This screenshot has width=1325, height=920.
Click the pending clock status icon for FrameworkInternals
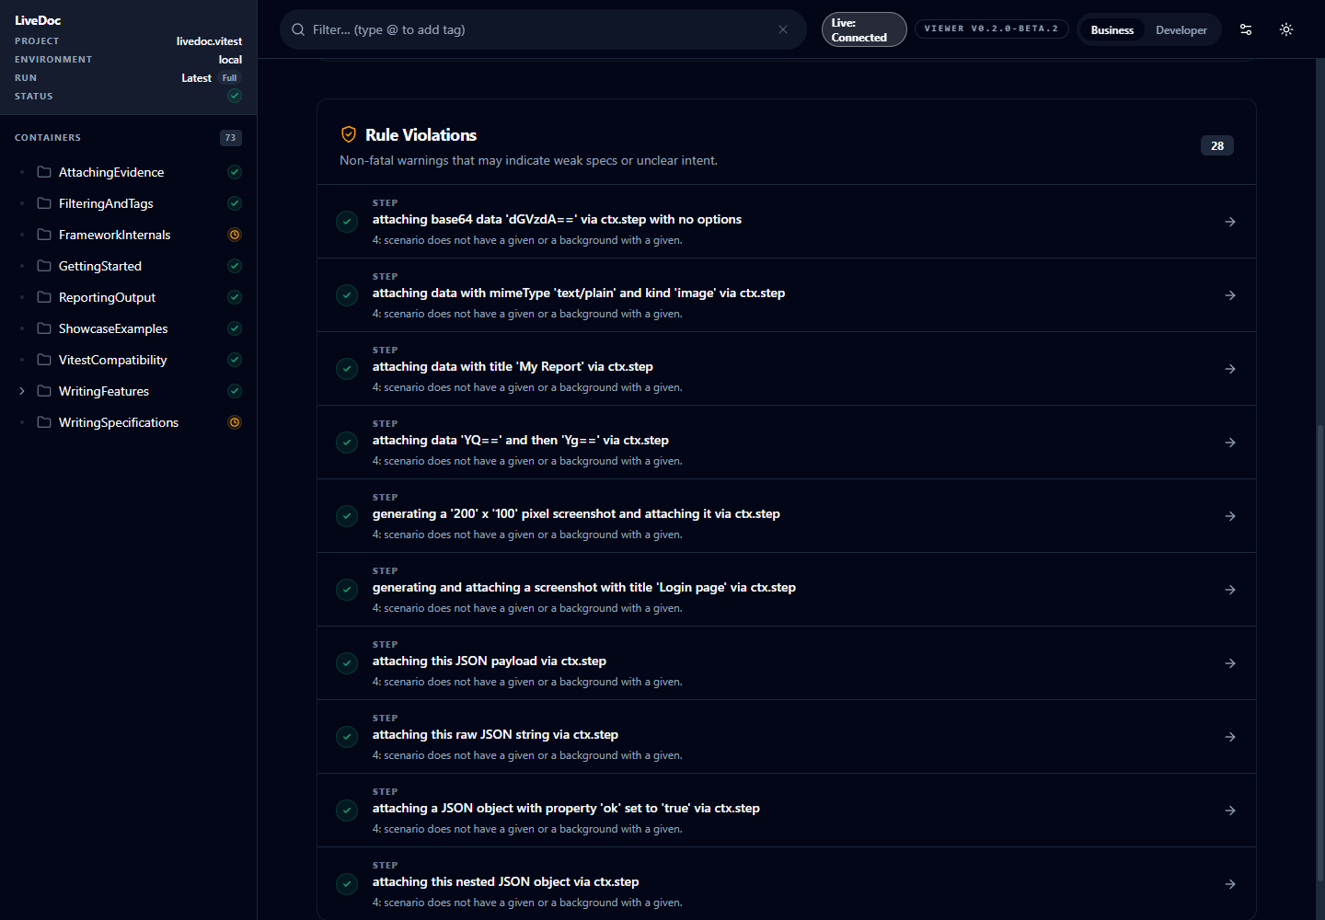pyautogui.click(x=235, y=235)
